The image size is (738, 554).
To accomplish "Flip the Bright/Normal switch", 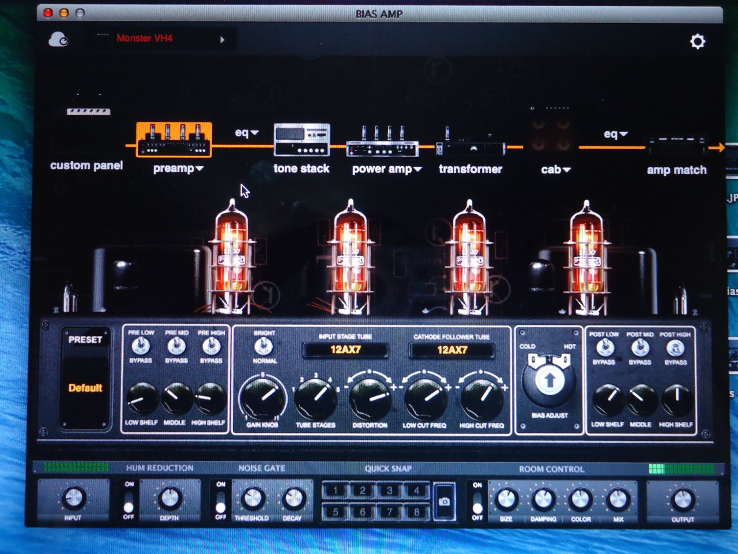I will [x=264, y=346].
